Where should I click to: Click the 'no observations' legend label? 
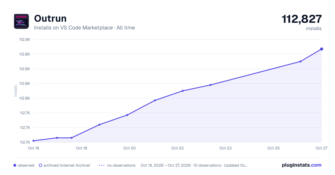coord(121,165)
